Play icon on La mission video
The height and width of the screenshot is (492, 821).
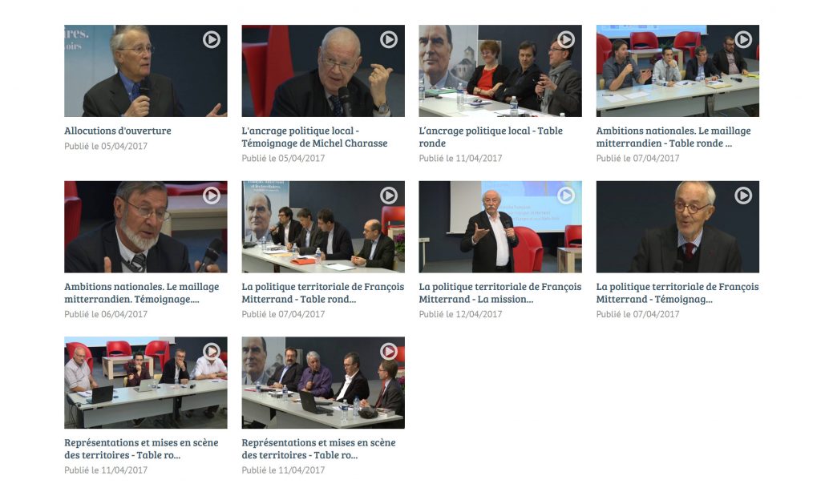point(565,196)
